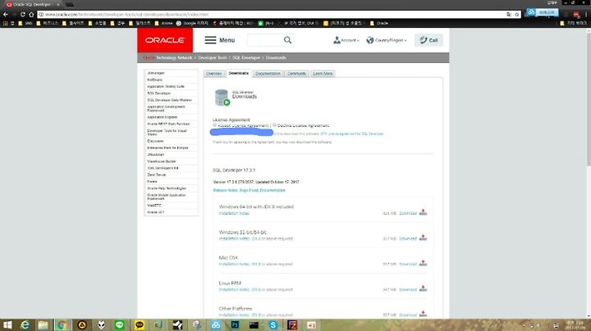Click Download link for Mac OSX
591x331 pixels.
pos(408,264)
